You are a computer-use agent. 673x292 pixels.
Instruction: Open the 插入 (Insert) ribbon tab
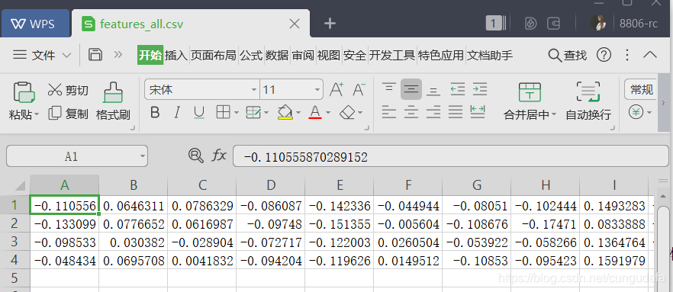[x=176, y=56]
